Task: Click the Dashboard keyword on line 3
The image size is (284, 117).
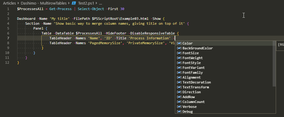Action: [x=26, y=19]
